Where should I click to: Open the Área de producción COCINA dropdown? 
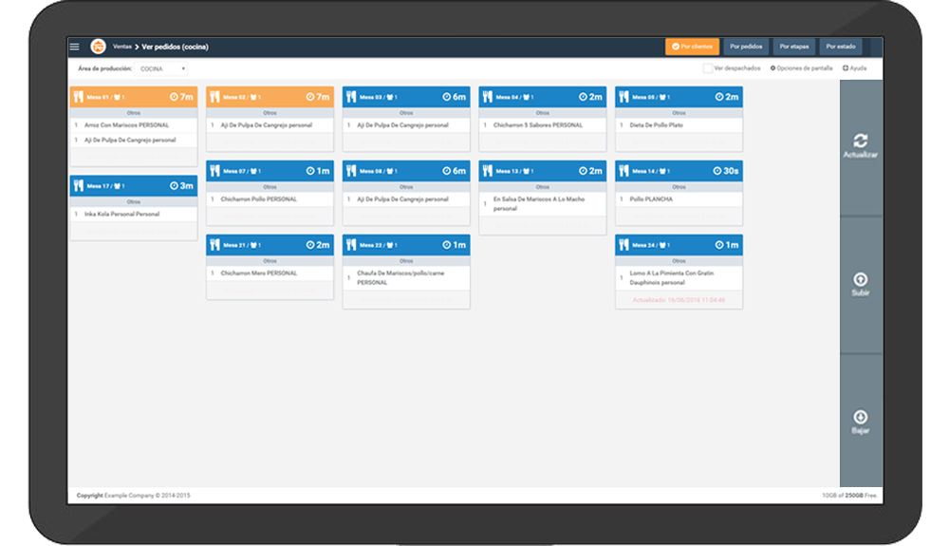click(x=161, y=69)
